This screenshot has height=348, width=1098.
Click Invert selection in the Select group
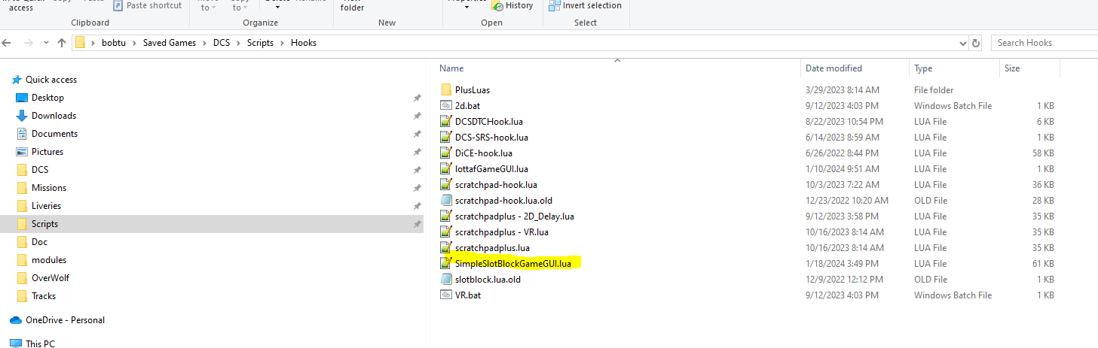(x=585, y=5)
